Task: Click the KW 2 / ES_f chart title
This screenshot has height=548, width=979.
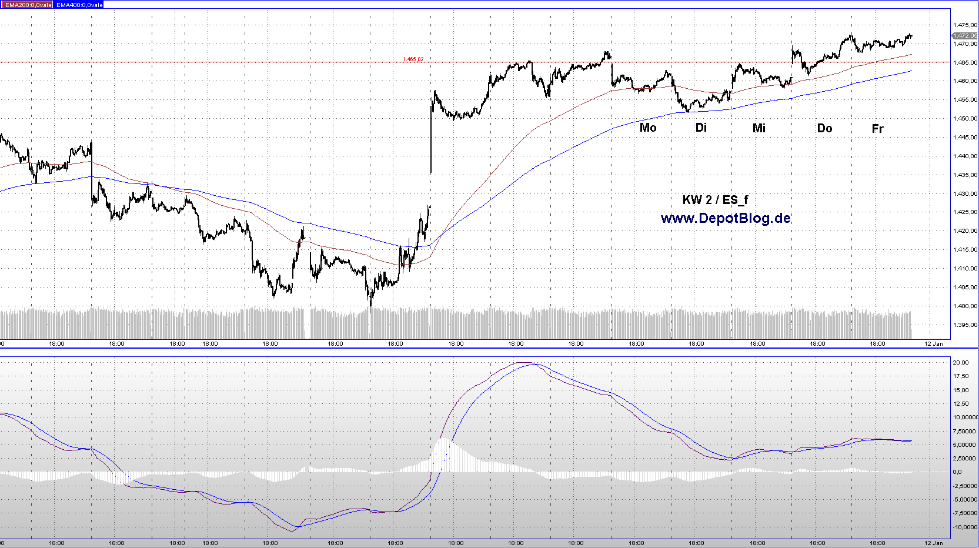Action: (x=715, y=200)
